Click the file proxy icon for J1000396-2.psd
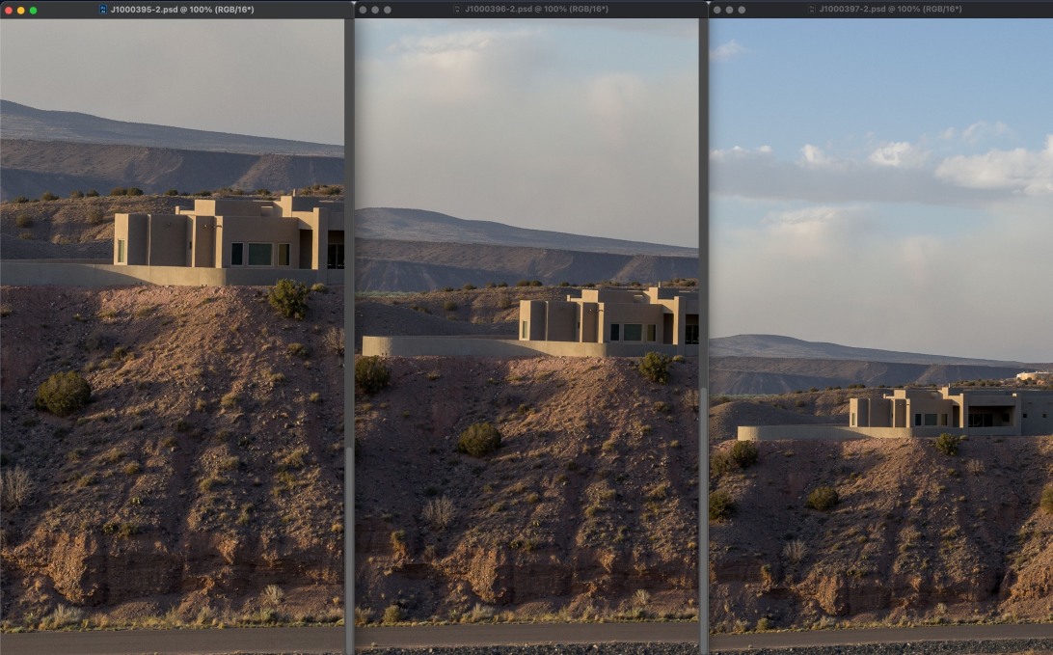 point(457,9)
